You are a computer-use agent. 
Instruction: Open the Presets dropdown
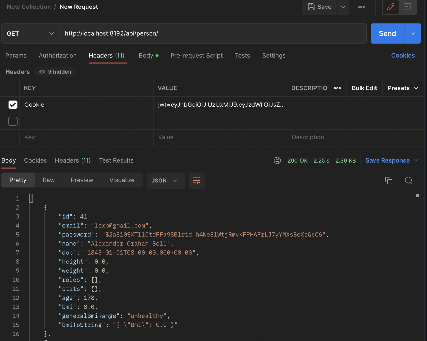click(x=403, y=88)
